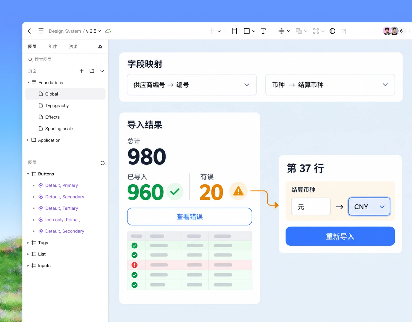Switch to the 资源 tab

[x=73, y=47]
